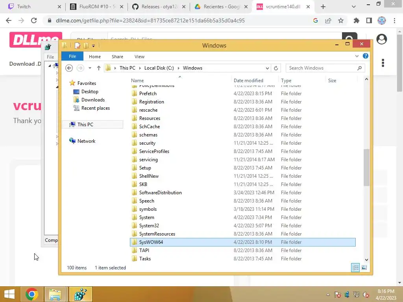The height and width of the screenshot is (302, 403).
Task: Click the Action Center flag tray icon
Action: click(x=337, y=295)
